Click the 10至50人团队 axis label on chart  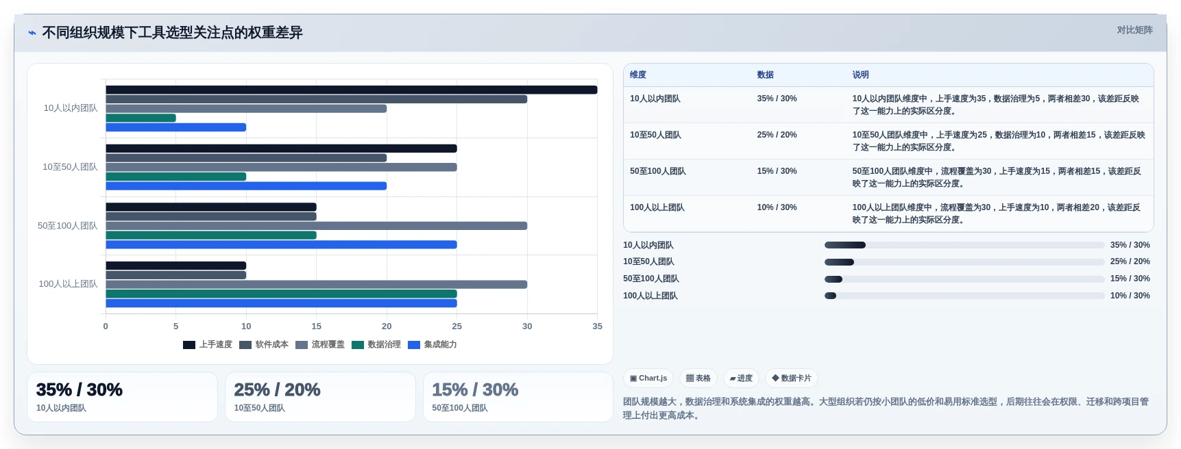[x=70, y=167]
